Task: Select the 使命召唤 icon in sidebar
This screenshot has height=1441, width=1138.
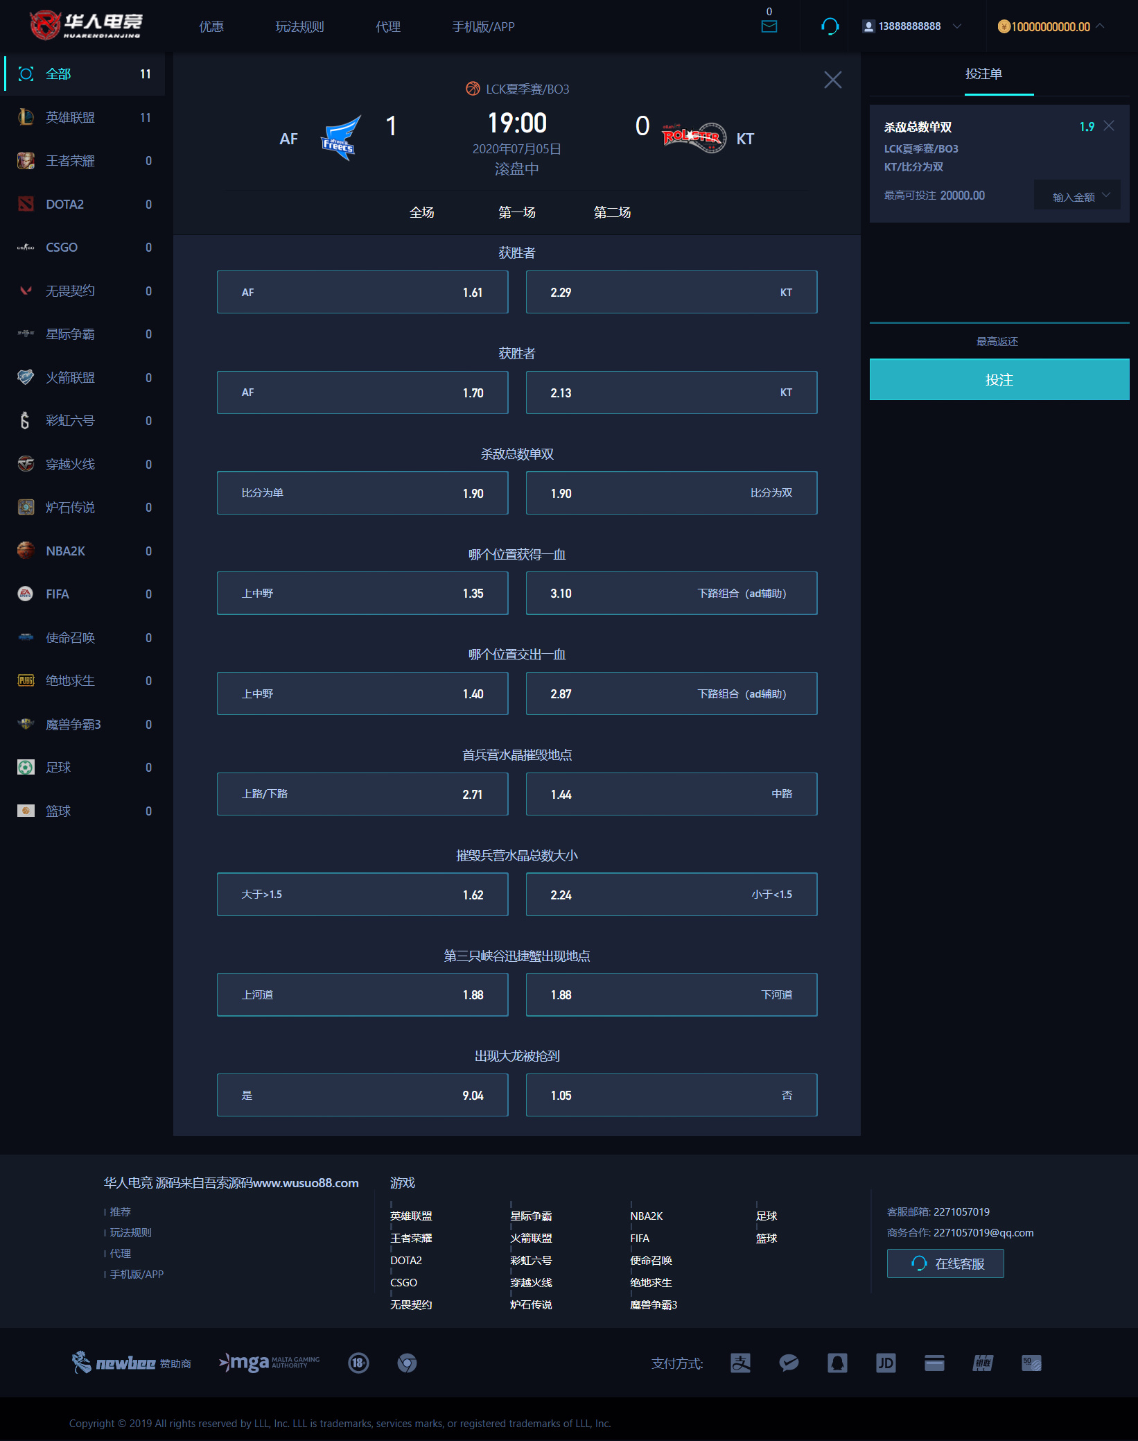Action: coord(26,637)
